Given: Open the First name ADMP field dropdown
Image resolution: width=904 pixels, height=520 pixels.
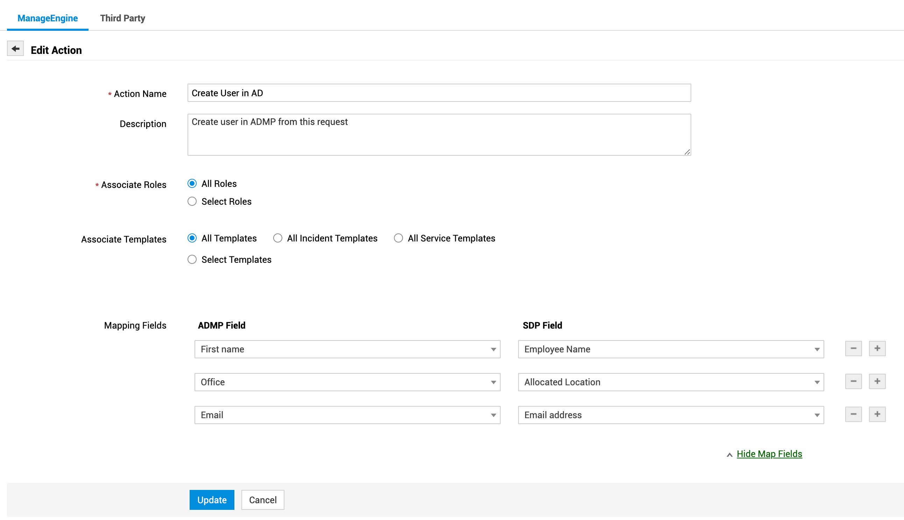Looking at the screenshot, I should click(347, 349).
